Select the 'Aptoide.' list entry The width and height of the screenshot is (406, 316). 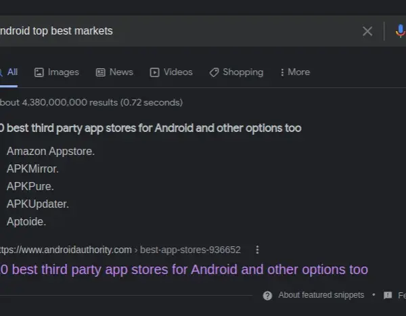[26, 222]
